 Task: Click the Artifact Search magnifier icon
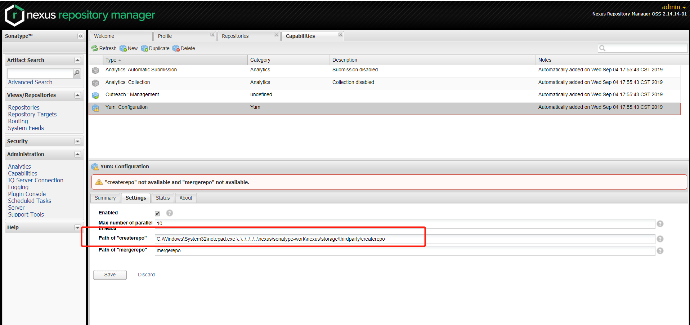[x=77, y=73]
